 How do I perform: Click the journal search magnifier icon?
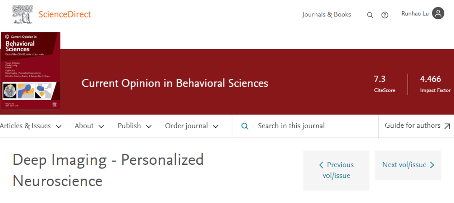coord(245,126)
